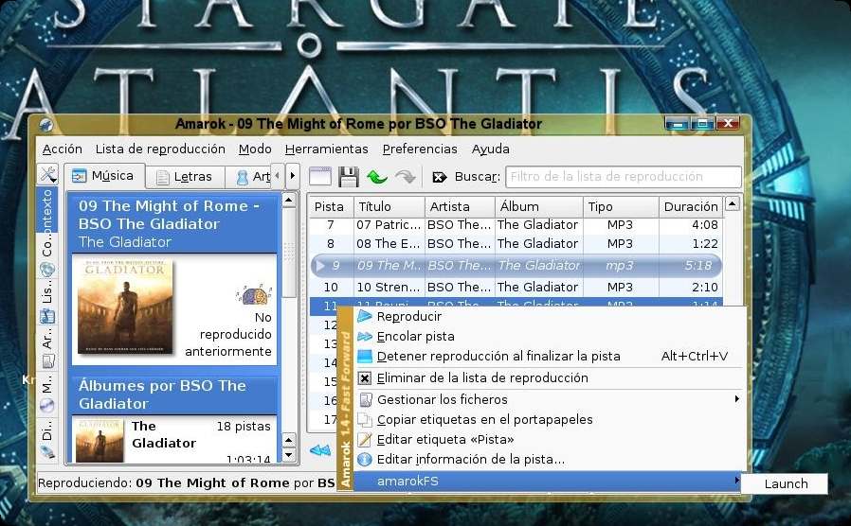This screenshot has height=526, width=851.
Task: Open the Dispositivos sidebar tab
Action: coord(47,439)
